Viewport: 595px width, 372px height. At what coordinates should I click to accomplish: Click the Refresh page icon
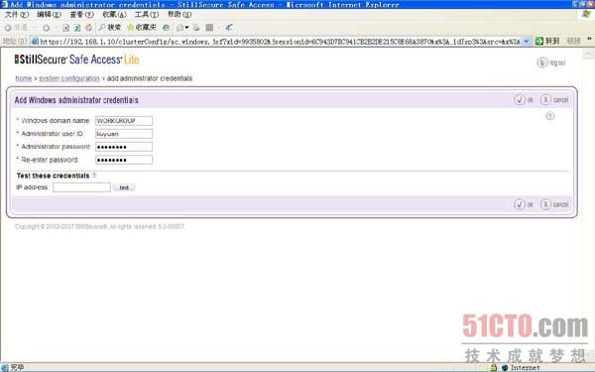[x=77, y=28]
